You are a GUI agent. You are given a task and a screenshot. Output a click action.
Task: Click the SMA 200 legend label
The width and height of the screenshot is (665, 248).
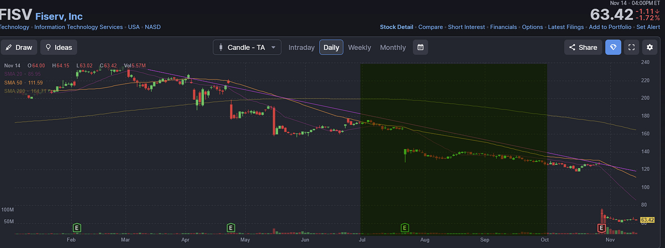coord(25,91)
